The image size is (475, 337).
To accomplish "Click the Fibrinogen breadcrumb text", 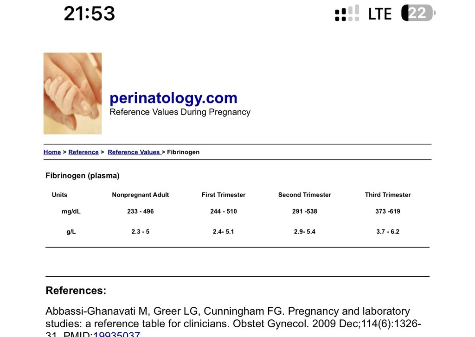I will (183, 152).
